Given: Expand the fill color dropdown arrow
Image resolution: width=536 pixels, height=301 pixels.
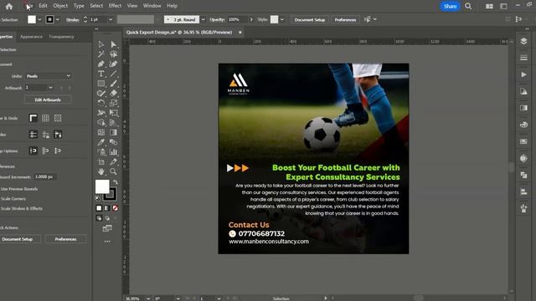Looking at the screenshot, I should tap(39, 19).
